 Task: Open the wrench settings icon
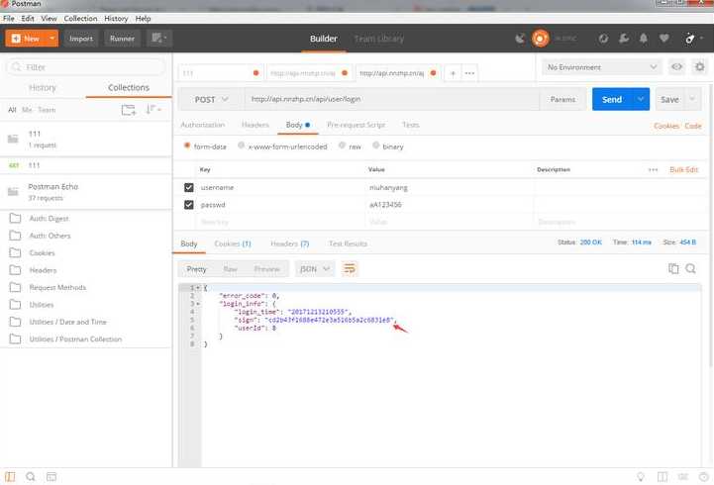pyautogui.click(x=624, y=39)
